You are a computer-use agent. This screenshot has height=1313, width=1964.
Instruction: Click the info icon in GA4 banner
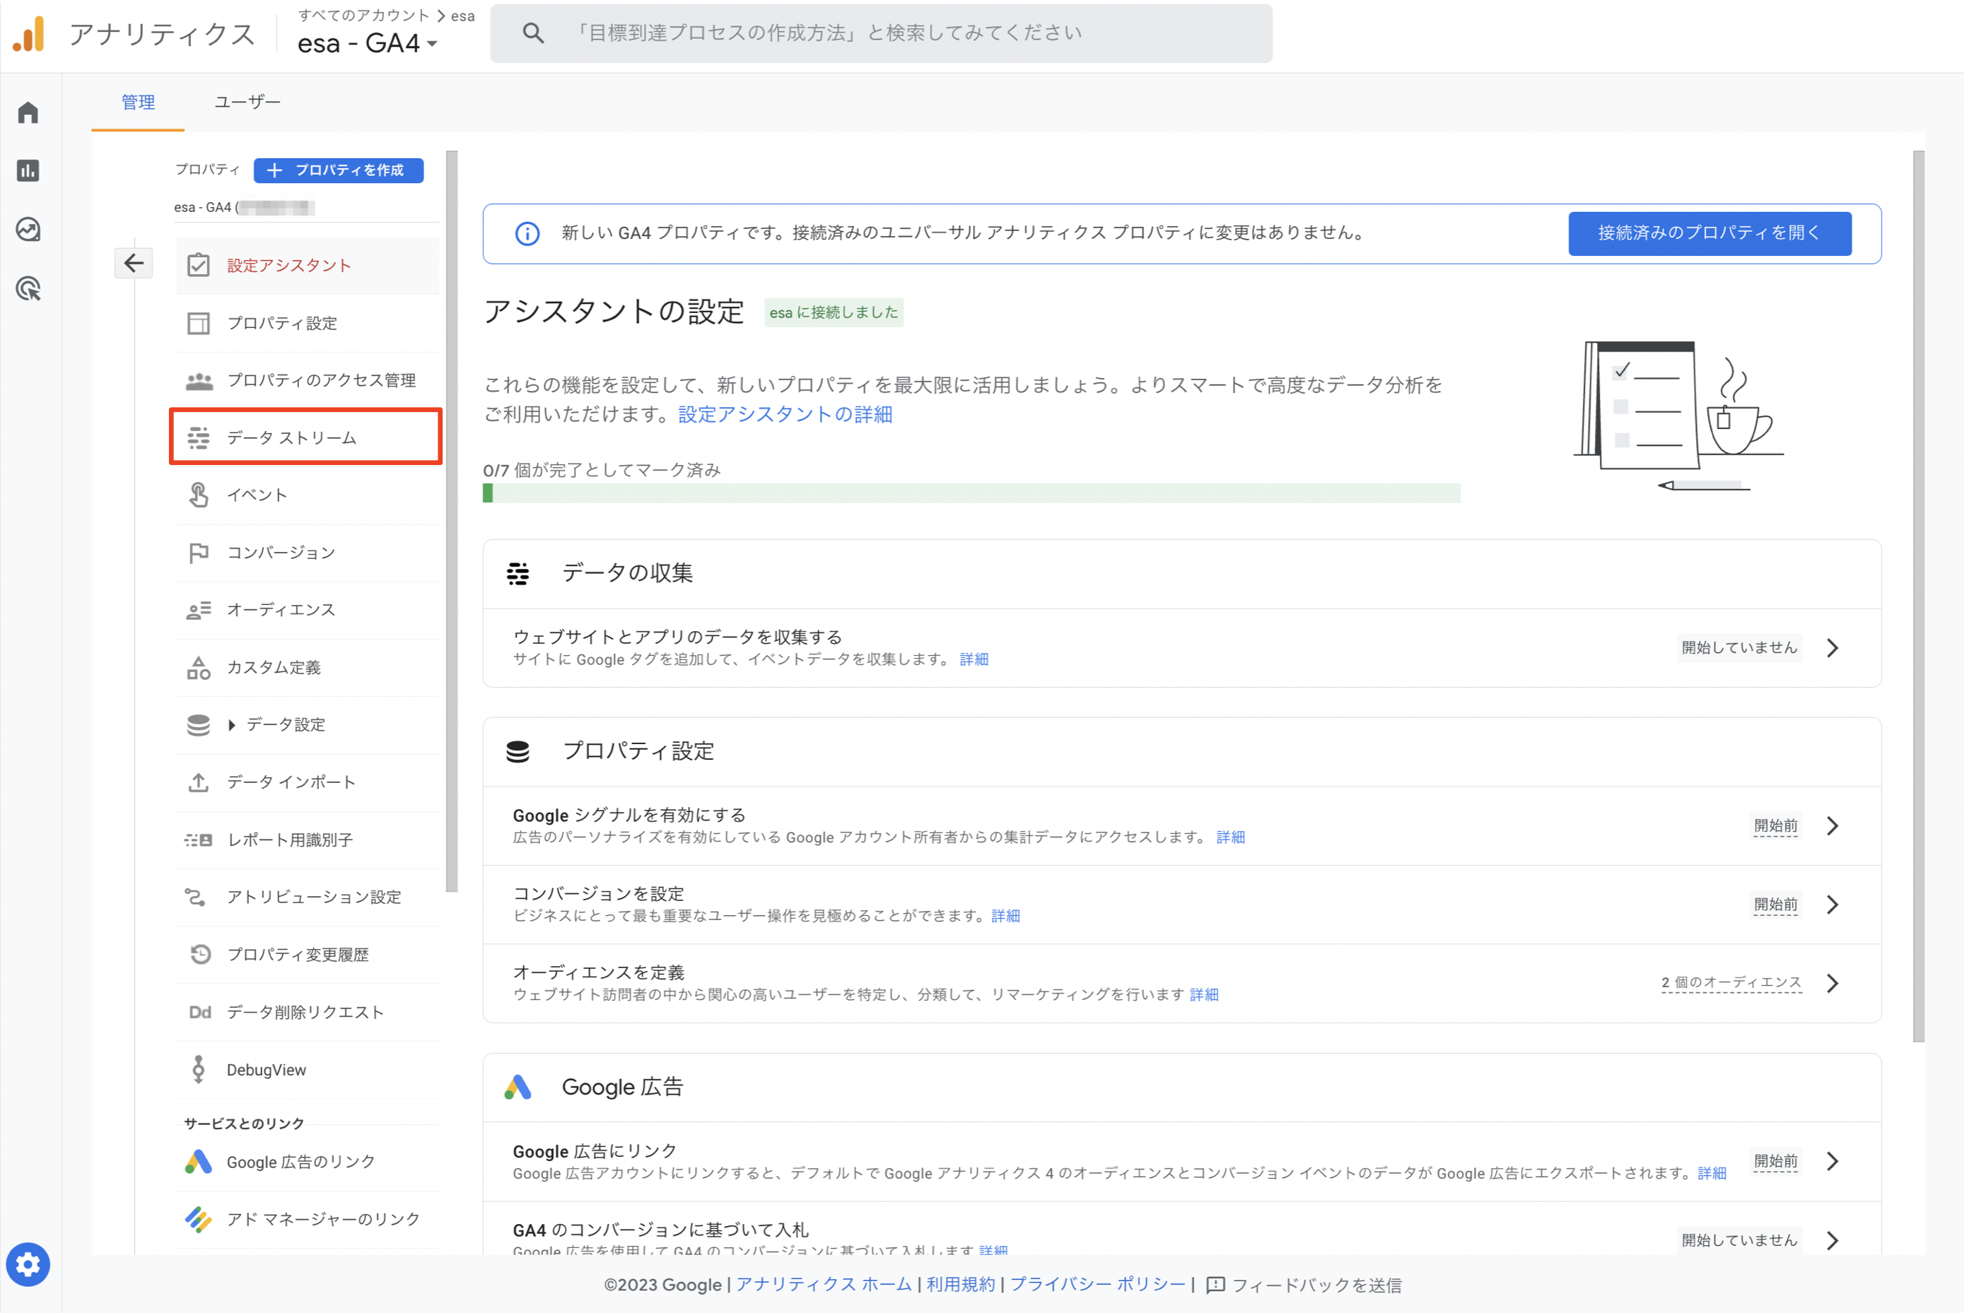coord(527,234)
